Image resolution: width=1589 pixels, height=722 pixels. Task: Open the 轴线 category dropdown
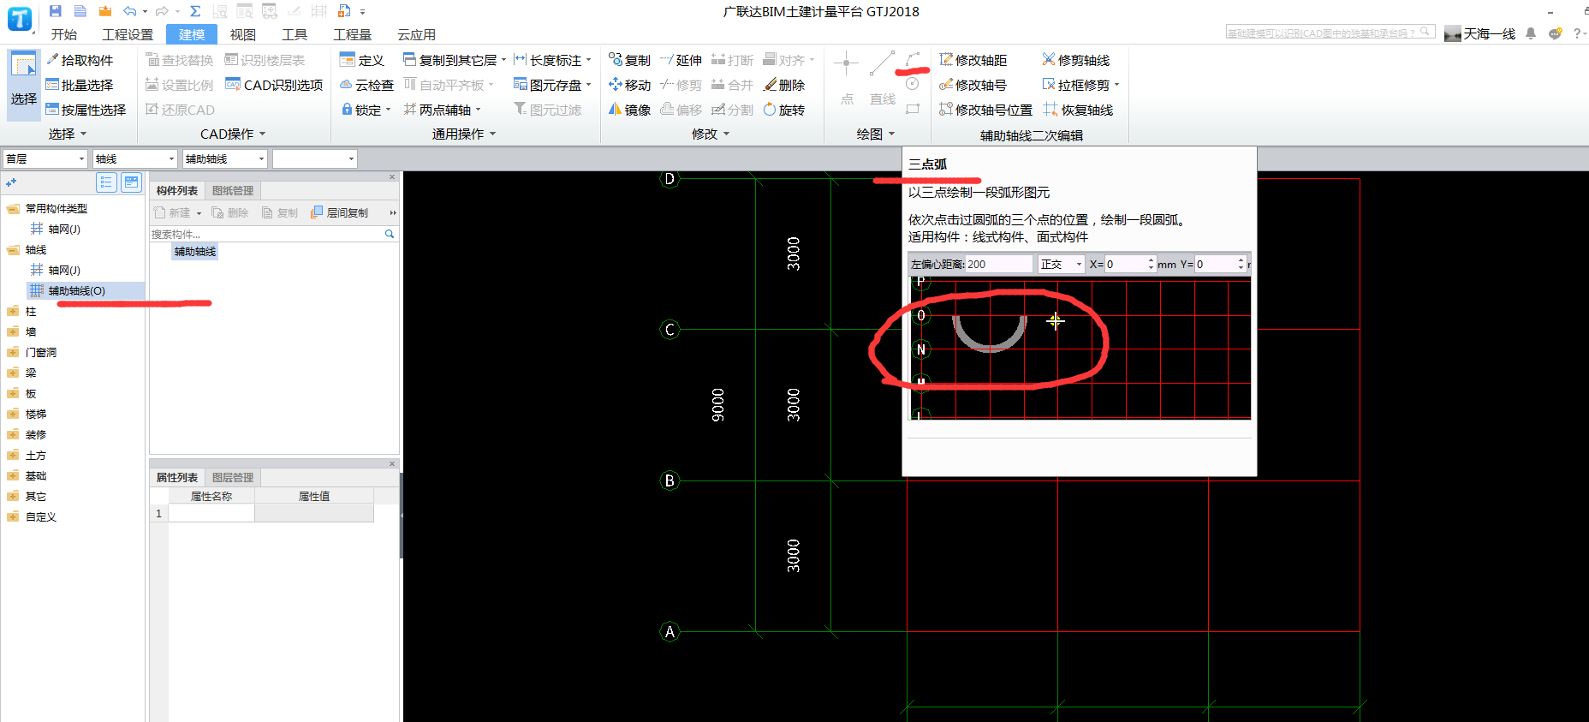pos(134,158)
